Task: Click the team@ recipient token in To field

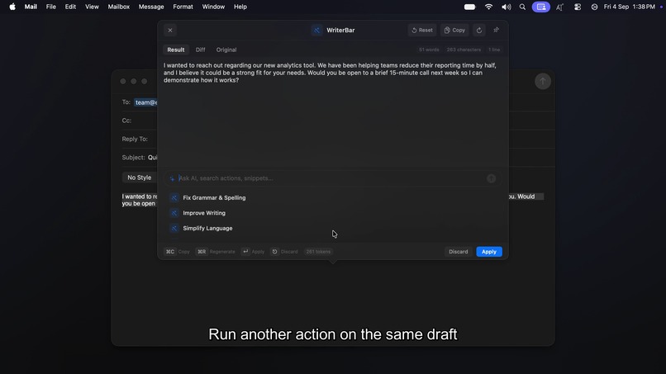Action: click(x=146, y=102)
